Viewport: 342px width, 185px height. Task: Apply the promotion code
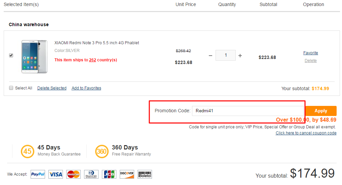click(321, 111)
